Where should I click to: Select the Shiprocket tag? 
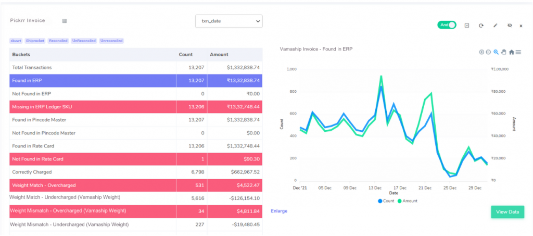pyautogui.click(x=35, y=41)
